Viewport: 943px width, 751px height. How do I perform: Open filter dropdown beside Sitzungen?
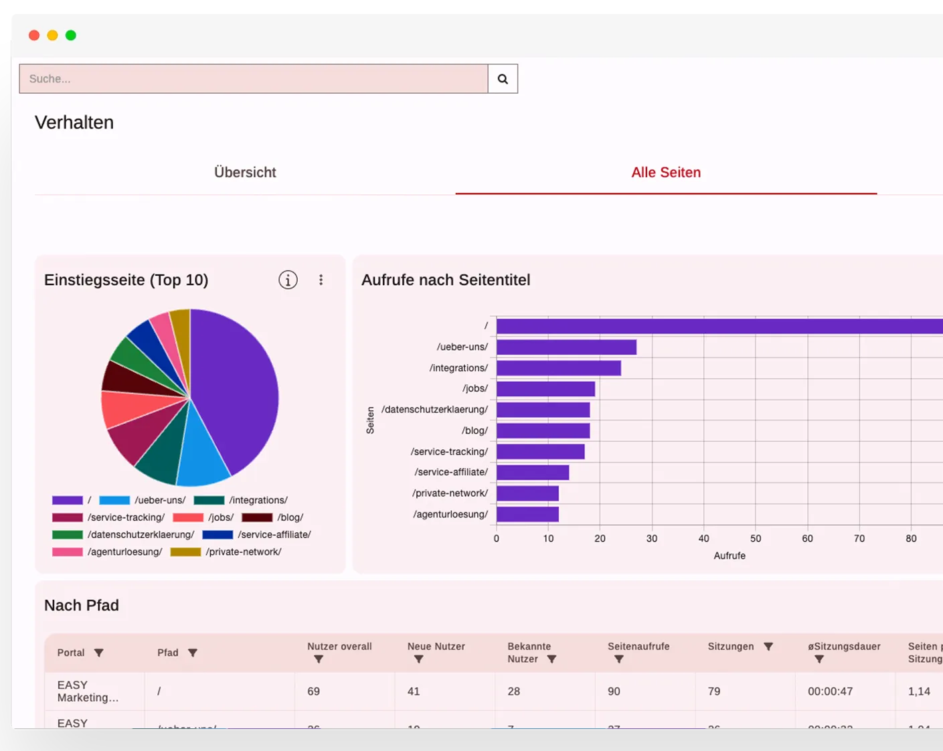(x=768, y=647)
